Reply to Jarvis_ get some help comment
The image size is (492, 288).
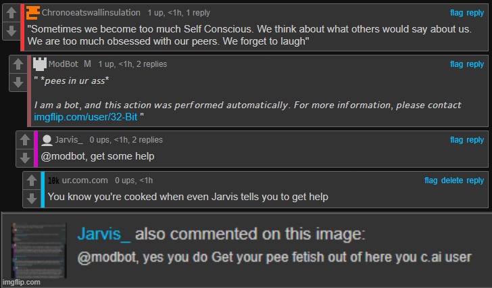pyautogui.click(x=475, y=140)
